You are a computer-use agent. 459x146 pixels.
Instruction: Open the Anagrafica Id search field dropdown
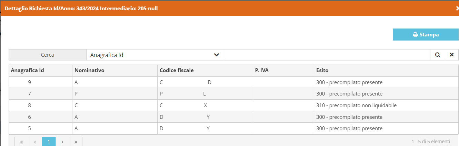point(155,55)
